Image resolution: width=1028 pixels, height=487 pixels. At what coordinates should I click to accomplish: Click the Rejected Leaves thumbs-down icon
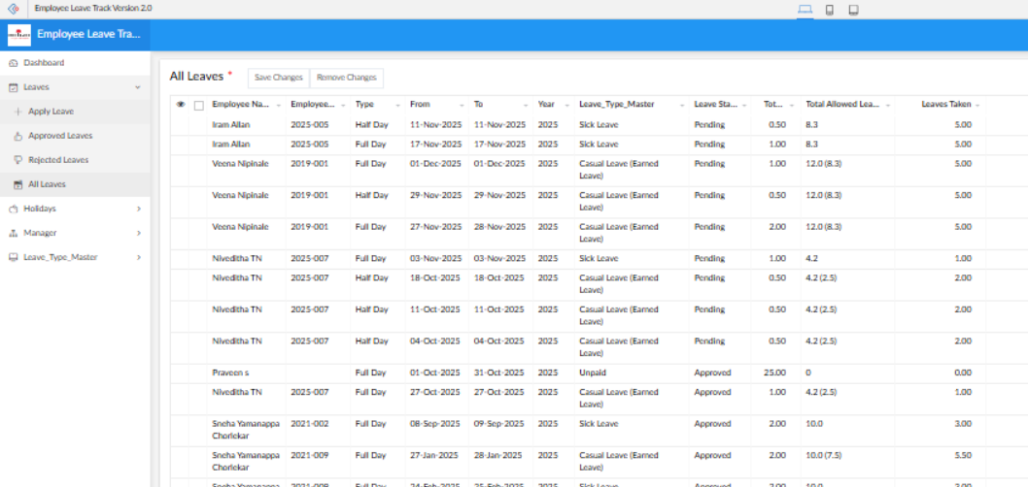tap(17, 160)
